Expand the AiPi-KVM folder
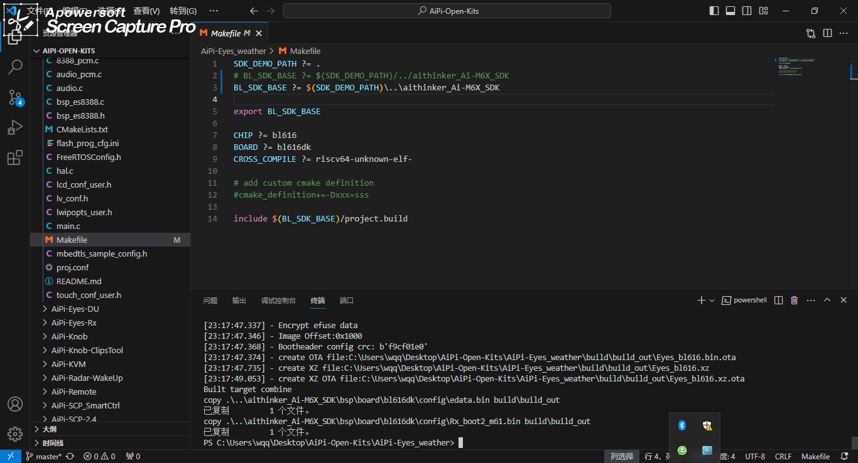This screenshot has width=858, height=463. click(110, 364)
